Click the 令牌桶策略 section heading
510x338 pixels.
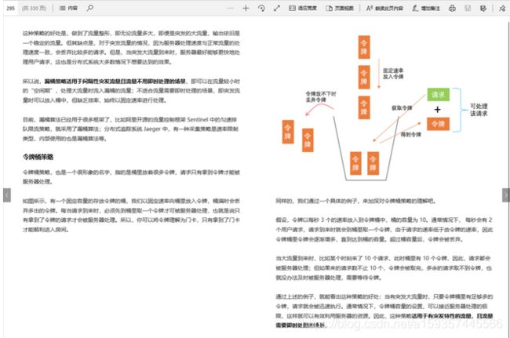click(38, 157)
